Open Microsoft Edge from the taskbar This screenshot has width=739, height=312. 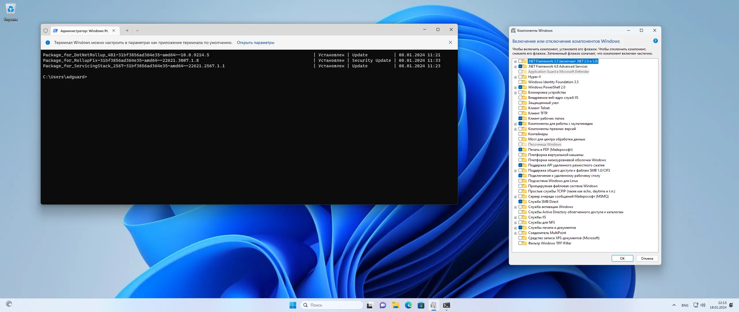click(x=408, y=305)
